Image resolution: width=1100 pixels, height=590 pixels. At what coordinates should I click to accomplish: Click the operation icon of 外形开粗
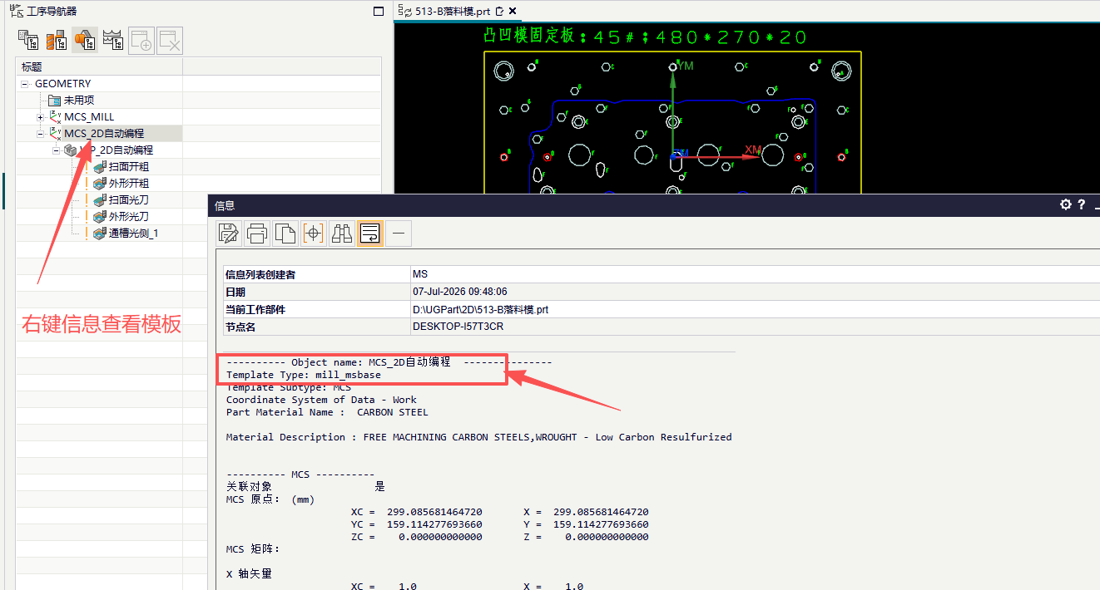click(x=100, y=184)
